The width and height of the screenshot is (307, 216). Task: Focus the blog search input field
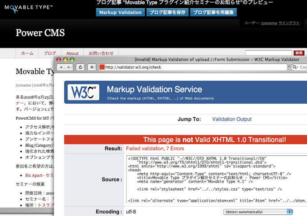coord(269,53)
